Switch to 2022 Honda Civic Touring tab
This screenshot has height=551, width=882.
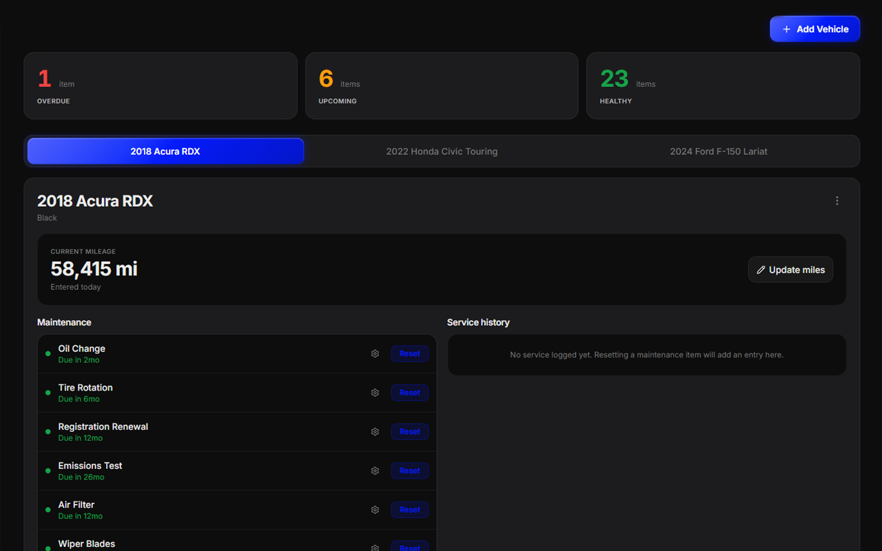[442, 152]
